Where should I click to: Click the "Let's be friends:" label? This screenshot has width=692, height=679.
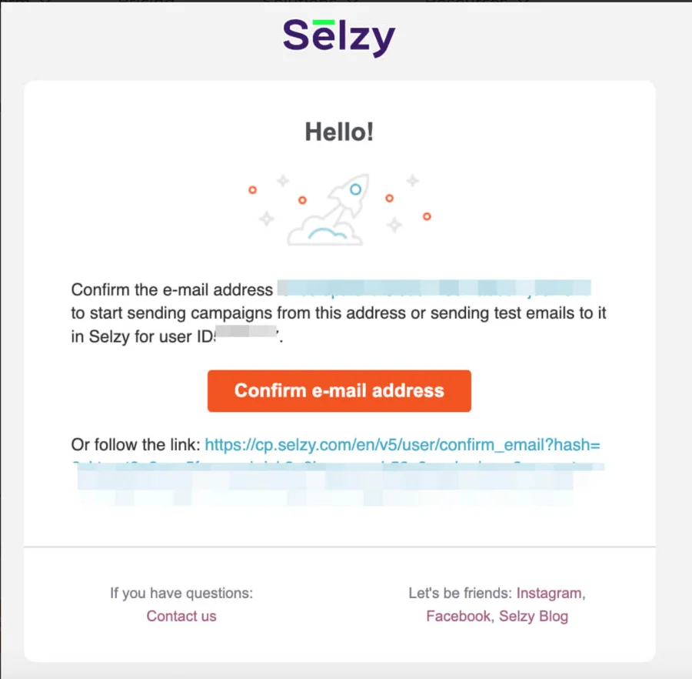coord(460,593)
